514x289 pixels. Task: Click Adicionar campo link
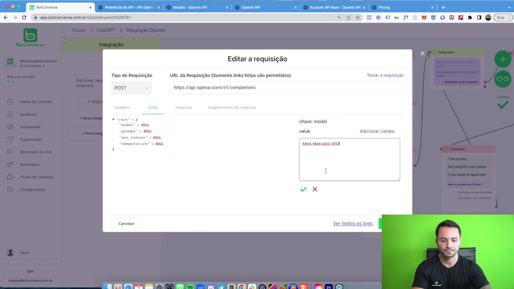tap(377, 131)
